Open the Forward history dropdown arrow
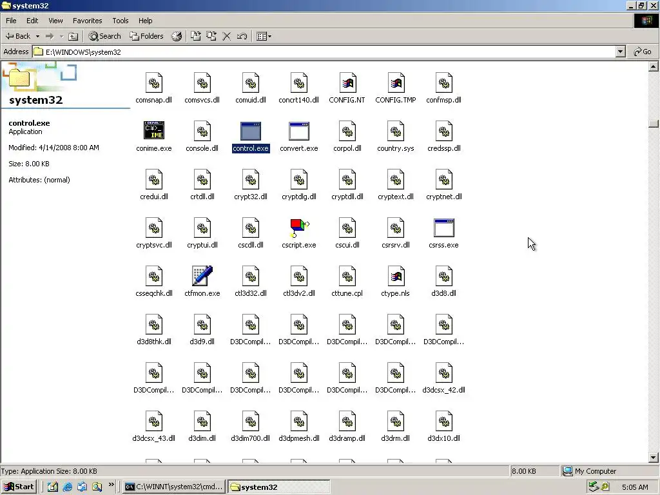Viewport: 660px width, 495px height. (x=61, y=36)
